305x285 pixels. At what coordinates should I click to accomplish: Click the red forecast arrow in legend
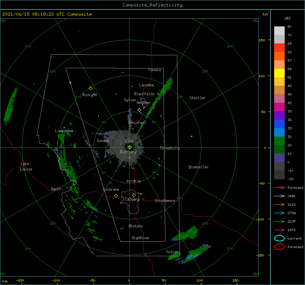[x=279, y=187]
